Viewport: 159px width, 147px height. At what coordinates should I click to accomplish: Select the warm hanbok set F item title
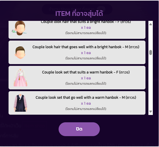[x=86, y=72]
